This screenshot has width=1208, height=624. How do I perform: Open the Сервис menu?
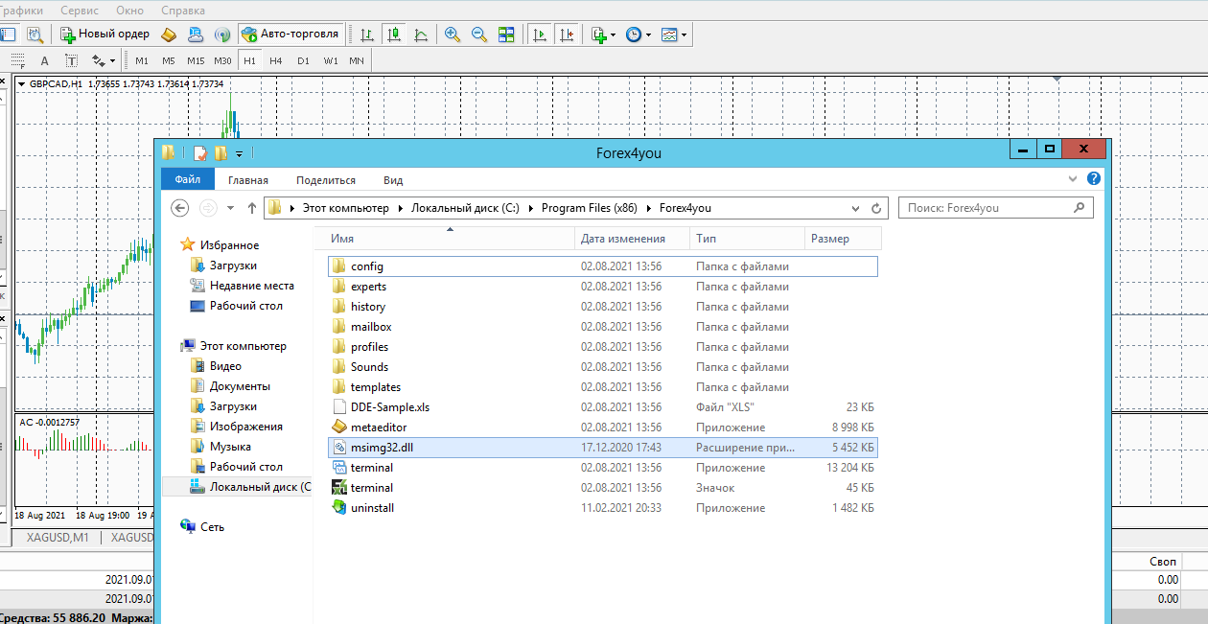pos(80,11)
